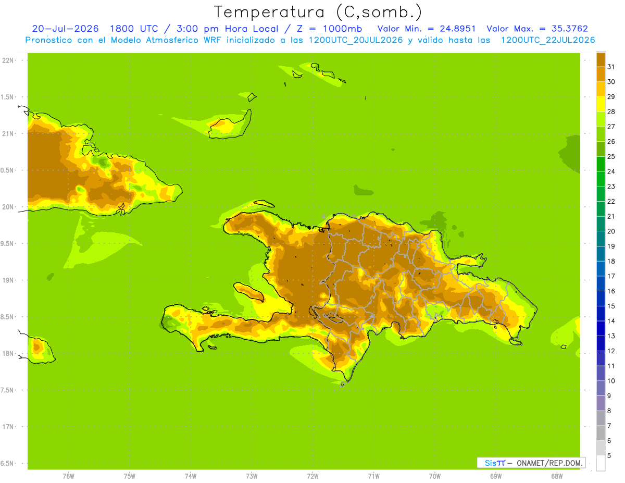Click the "ONAMET/REP.DOM." credit label
Viewport: 625px width, 483px height.
(549, 463)
